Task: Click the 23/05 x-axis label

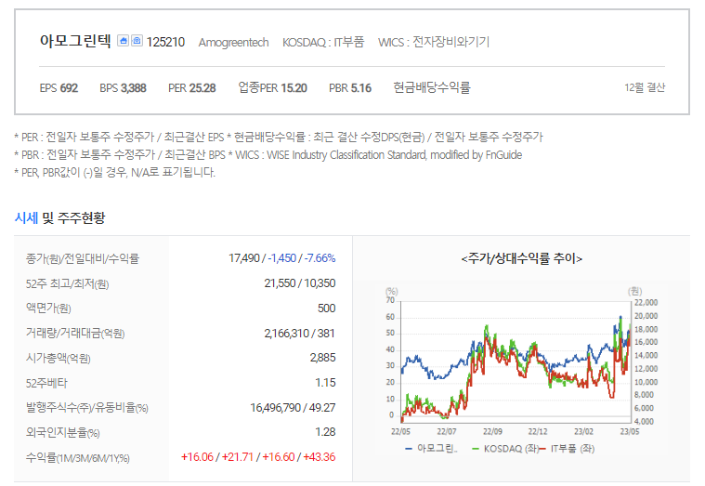Action: click(630, 431)
